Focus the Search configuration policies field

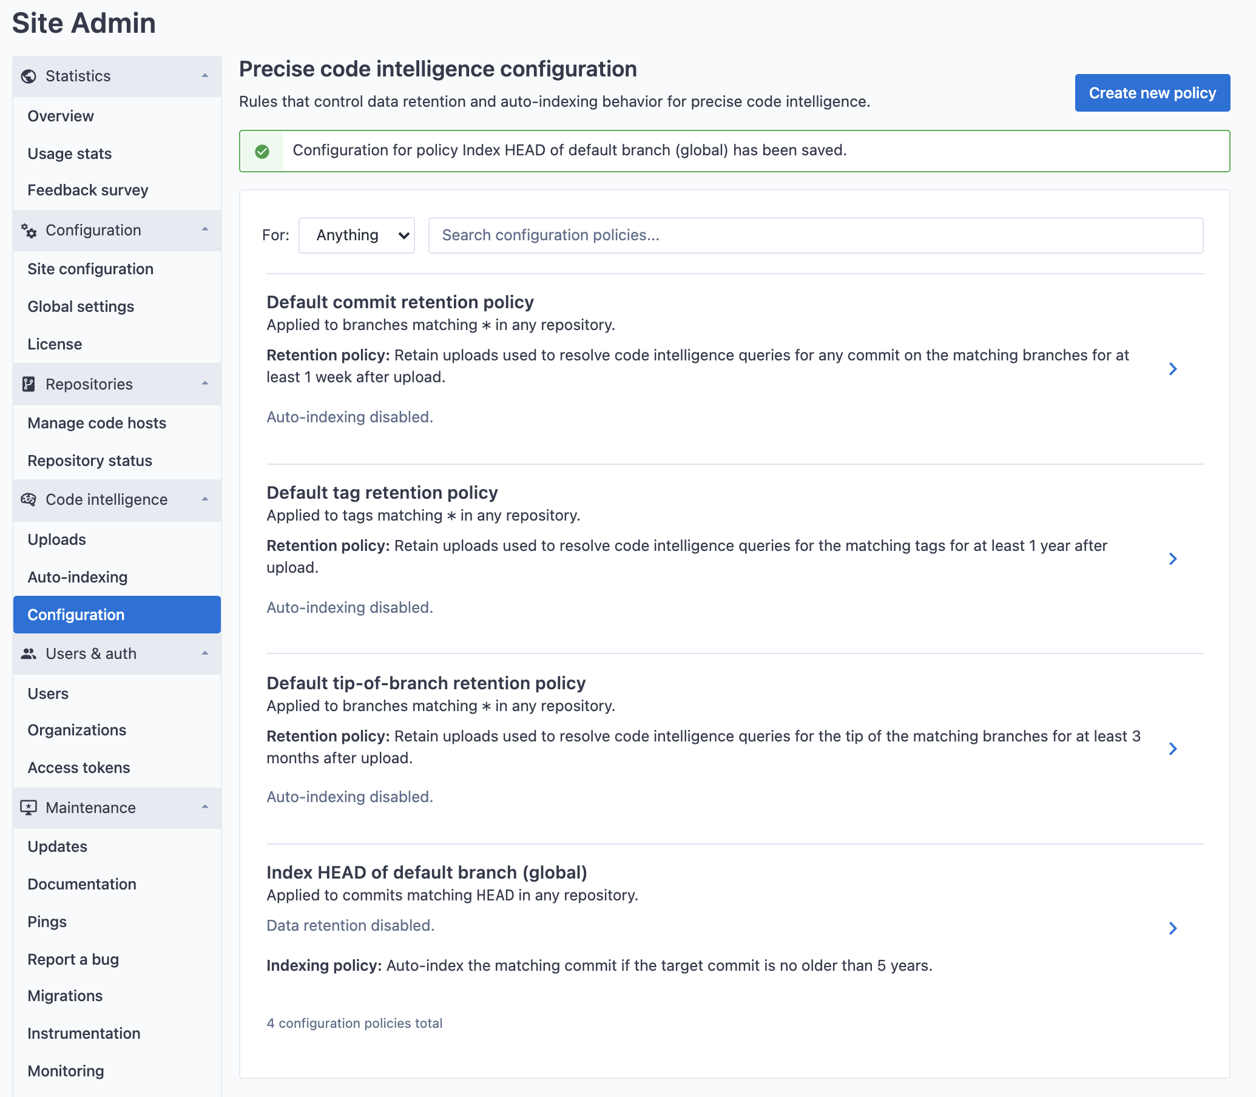(815, 235)
